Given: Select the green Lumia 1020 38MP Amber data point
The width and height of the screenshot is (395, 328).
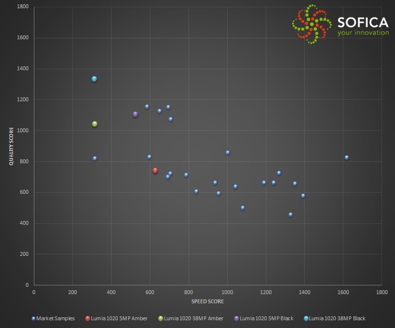Looking at the screenshot, I should pos(95,124).
